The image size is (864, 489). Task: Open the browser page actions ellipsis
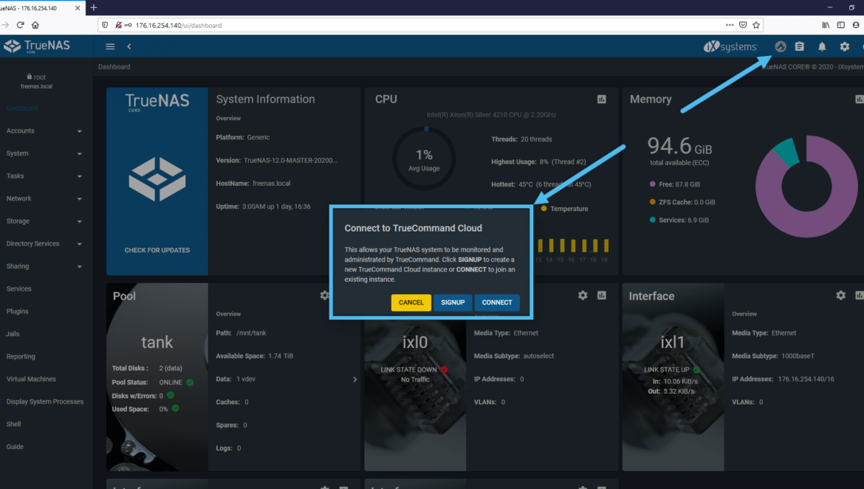pos(730,25)
